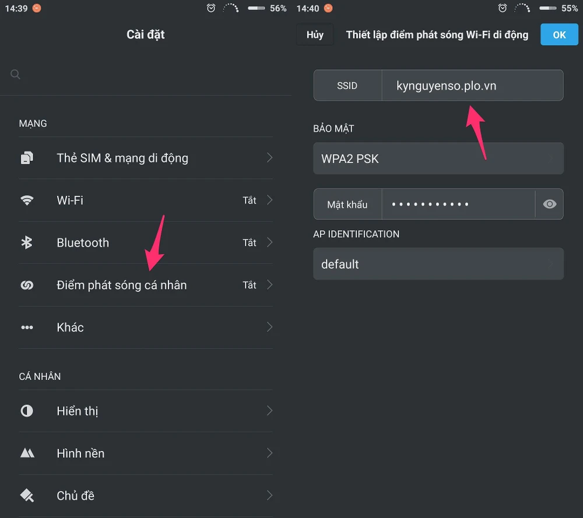Tap the Chủ đề theme icon
This screenshot has height=518, width=583.
[x=27, y=496]
